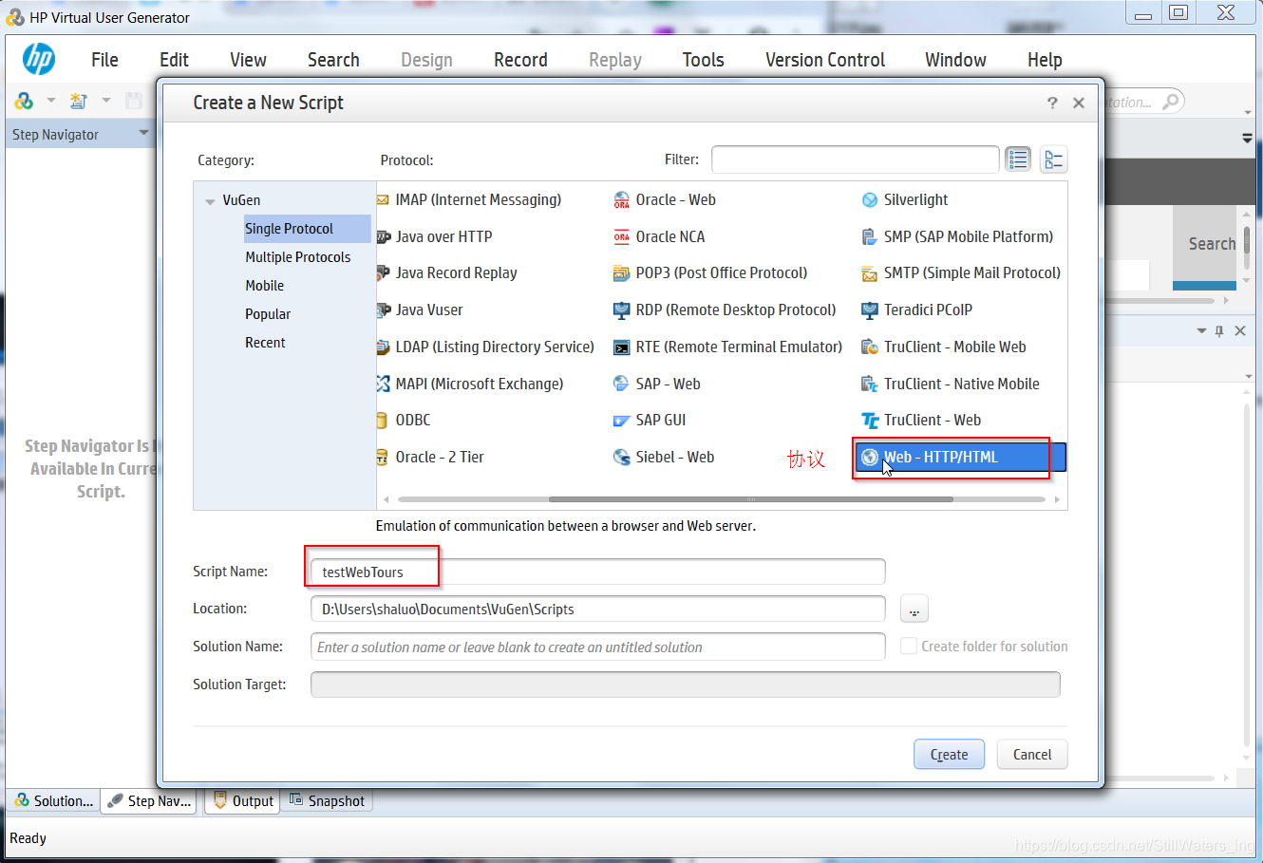Click right arrow of protocol list scrollbar

[x=1057, y=499]
